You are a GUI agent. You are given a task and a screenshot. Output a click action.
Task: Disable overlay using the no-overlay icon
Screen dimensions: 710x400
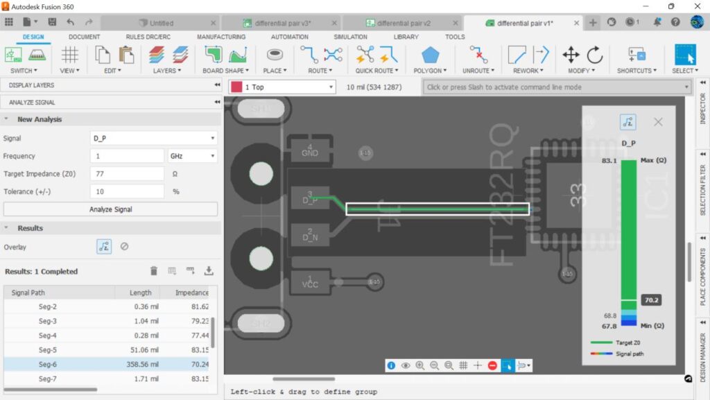[124, 246]
